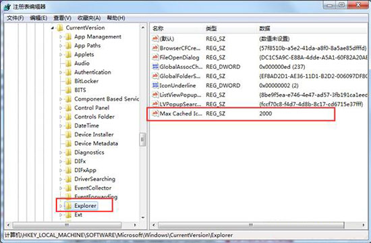Screen dimensions: 371x243
Task: Click the DateTime folder icon
Action: coord(68,126)
